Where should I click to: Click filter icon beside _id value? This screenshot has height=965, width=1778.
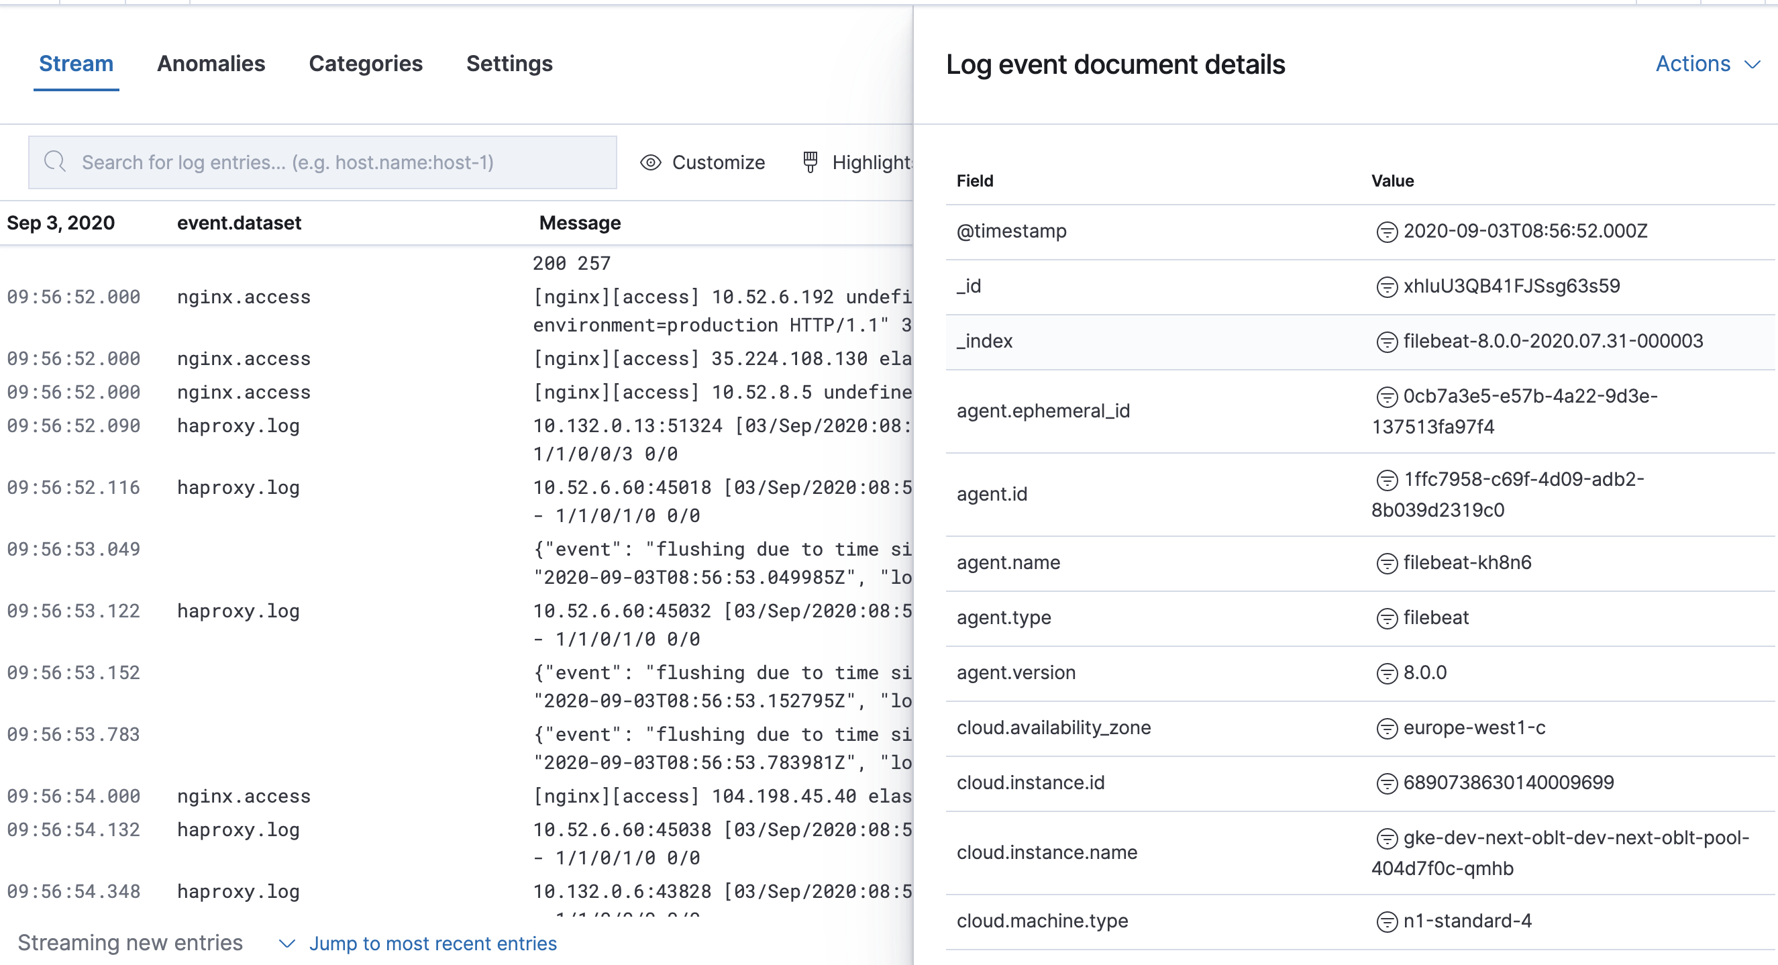pos(1386,287)
